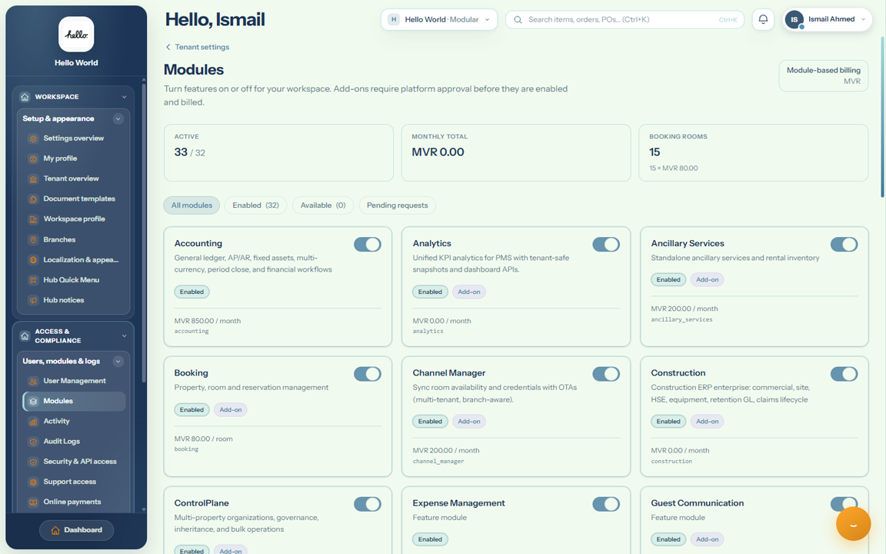
Task: Click the Module-based billing MVR badge
Action: click(823, 75)
